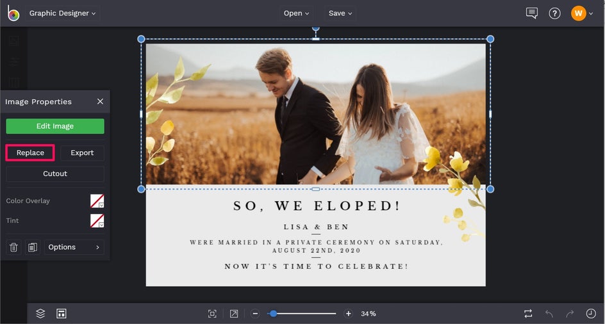Click the fit to screen icon
Screen dimensions: 605x324
(x=212, y=314)
